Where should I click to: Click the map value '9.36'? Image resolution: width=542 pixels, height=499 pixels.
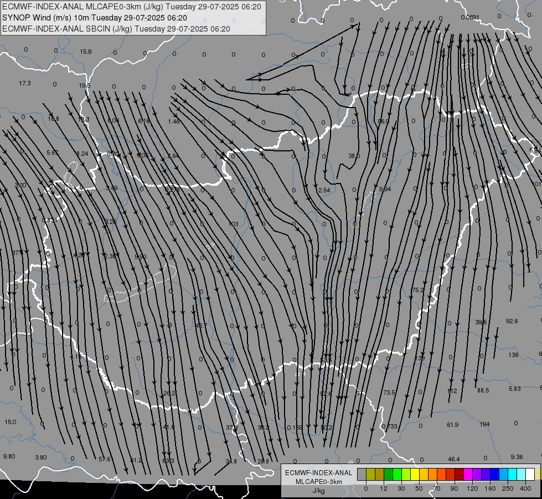click(517, 457)
